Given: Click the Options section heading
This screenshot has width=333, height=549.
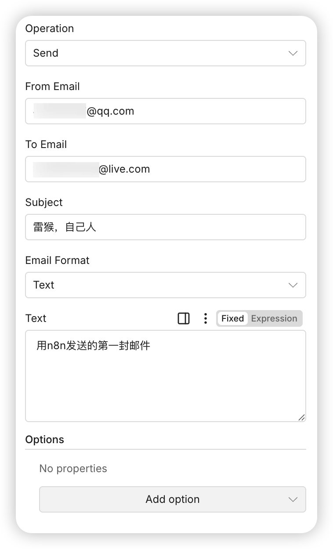Looking at the screenshot, I should [45, 440].
